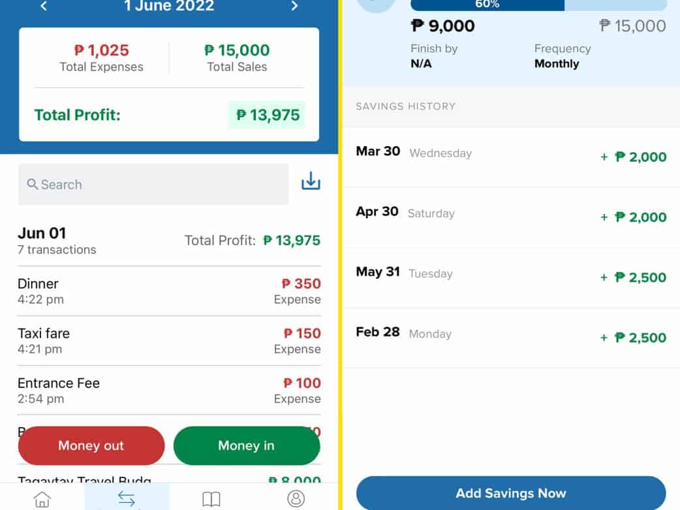Open the book ledger tab icon
The width and height of the screenshot is (680, 510).
coord(211,499)
